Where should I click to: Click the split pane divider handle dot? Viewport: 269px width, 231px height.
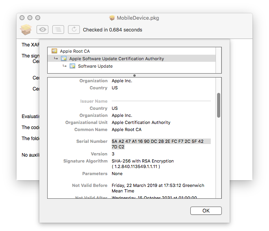click(134, 76)
